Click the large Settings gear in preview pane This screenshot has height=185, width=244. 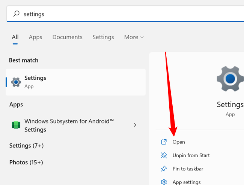click(230, 79)
